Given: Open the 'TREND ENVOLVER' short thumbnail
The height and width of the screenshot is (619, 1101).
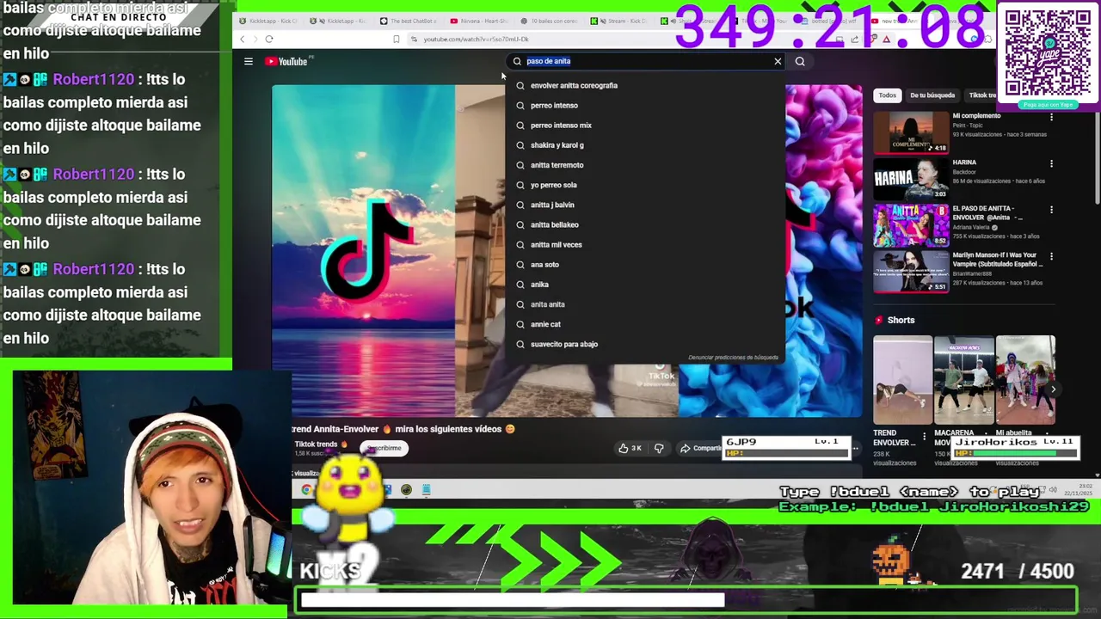Looking at the screenshot, I should pyautogui.click(x=902, y=380).
